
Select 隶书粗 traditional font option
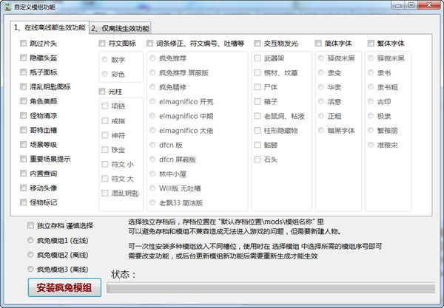tap(371, 86)
